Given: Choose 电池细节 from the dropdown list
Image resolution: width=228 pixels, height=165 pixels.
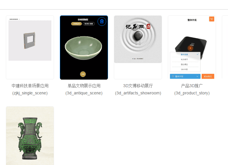Looking at the screenshot, I should coord(185,60).
